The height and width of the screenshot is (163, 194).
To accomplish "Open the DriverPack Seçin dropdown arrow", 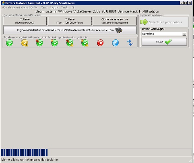I will (184, 34).
